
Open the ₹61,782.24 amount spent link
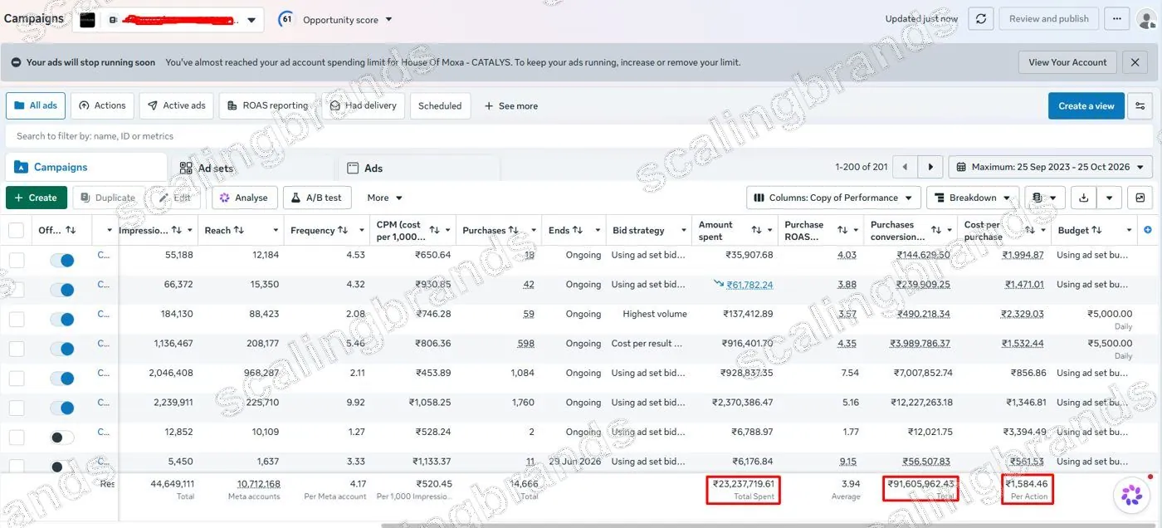tap(749, 285)
